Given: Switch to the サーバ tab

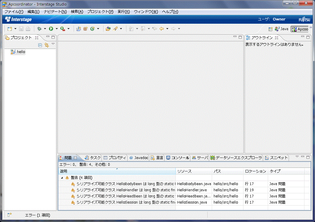Looking at the screenshot, I should tap(200, 158).
